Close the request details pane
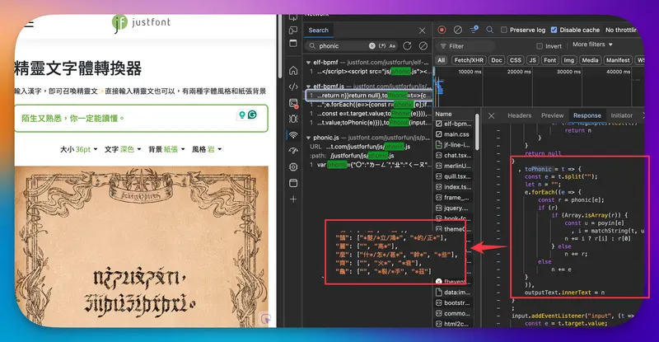This screenshot has width=659, height=342. [x=491, y=115]
